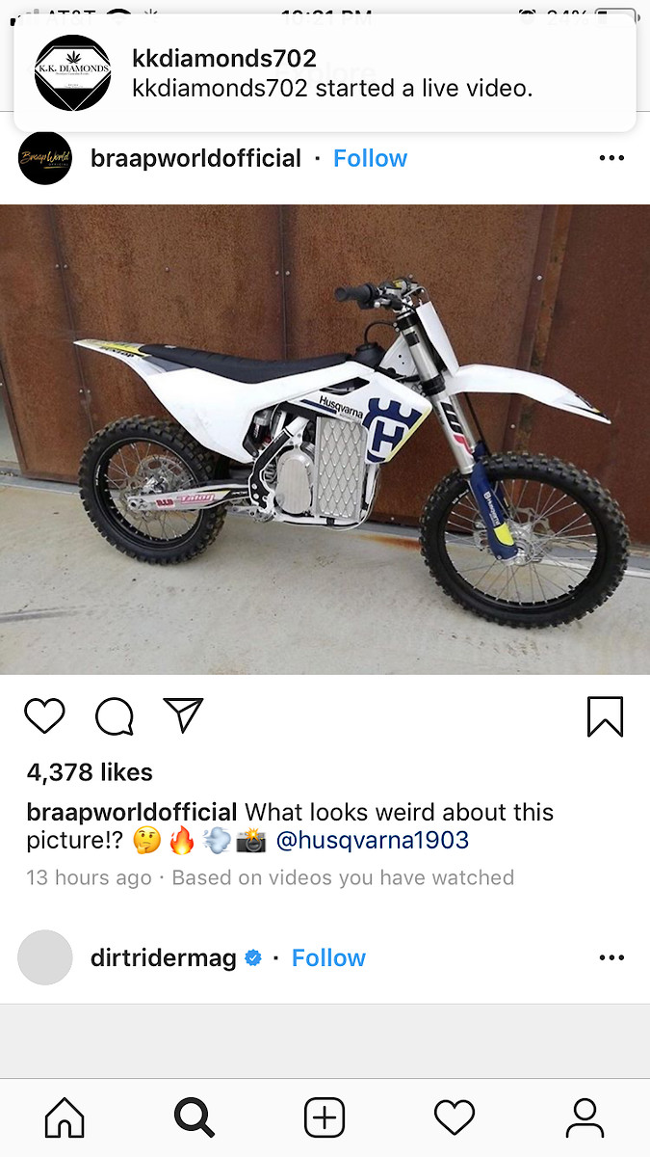Like the braapworldofficial post with heart icon

pyautogui.click(x=44, y=716)
